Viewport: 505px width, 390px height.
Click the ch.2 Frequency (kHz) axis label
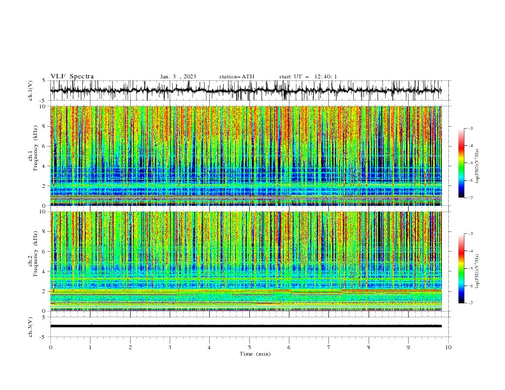33,254
